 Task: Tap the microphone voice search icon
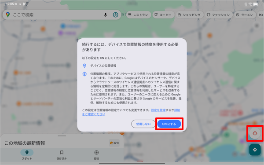pos(106,15)
